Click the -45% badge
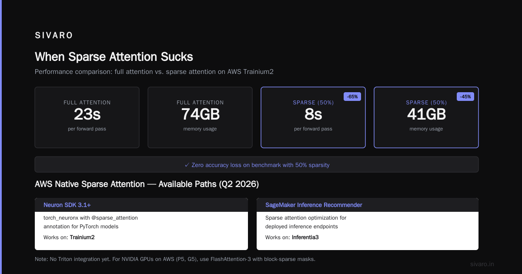 465,97
